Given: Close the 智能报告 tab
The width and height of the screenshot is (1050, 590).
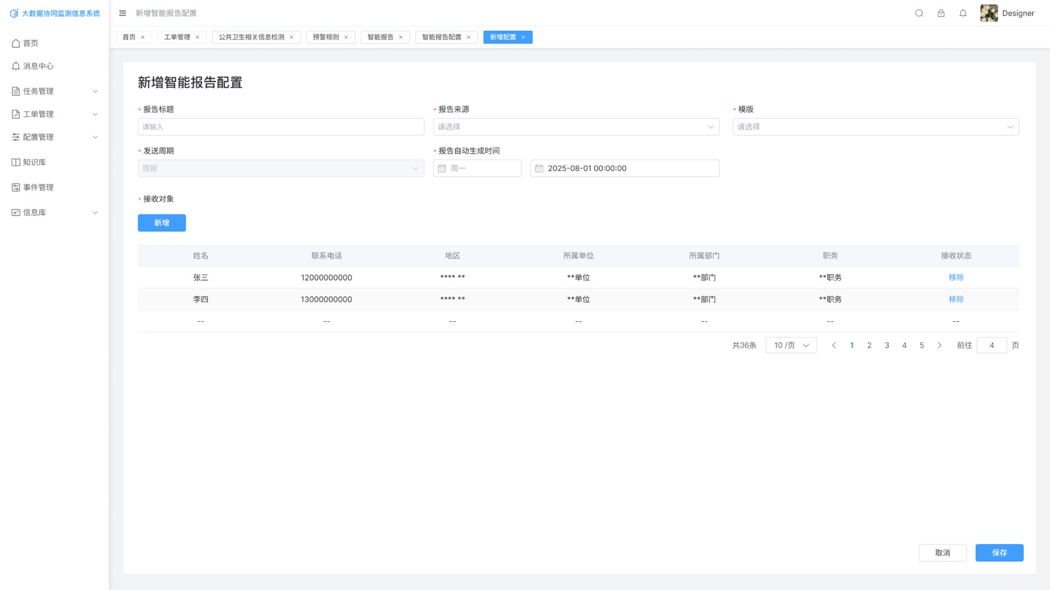Looking at the screenshot, I should 400,37.
